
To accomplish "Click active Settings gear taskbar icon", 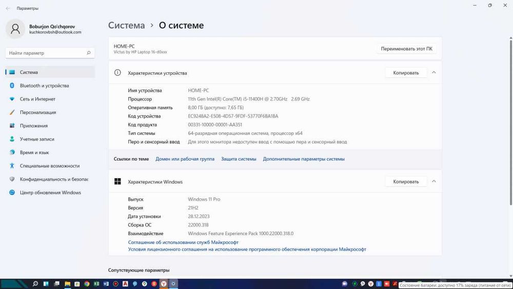I will pos(173,284).
